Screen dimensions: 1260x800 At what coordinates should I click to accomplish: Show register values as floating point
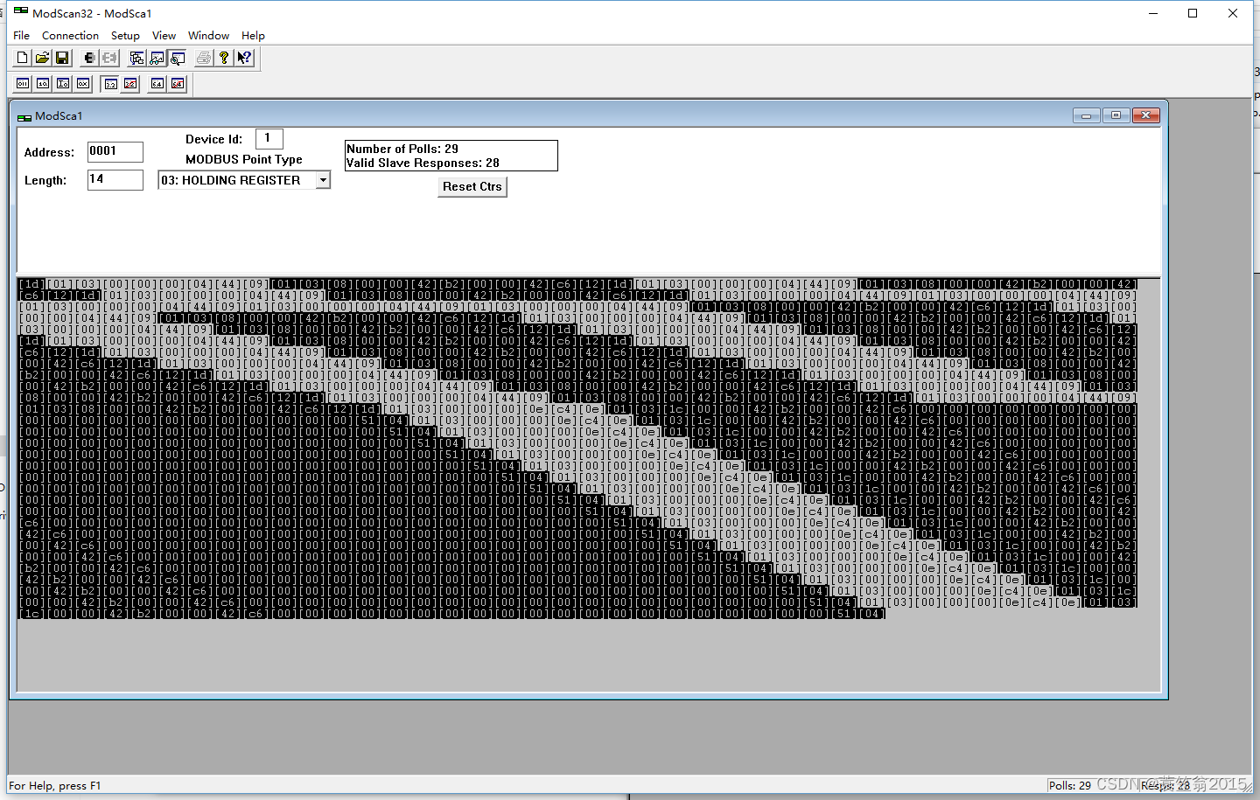click(x=109, y=83)
